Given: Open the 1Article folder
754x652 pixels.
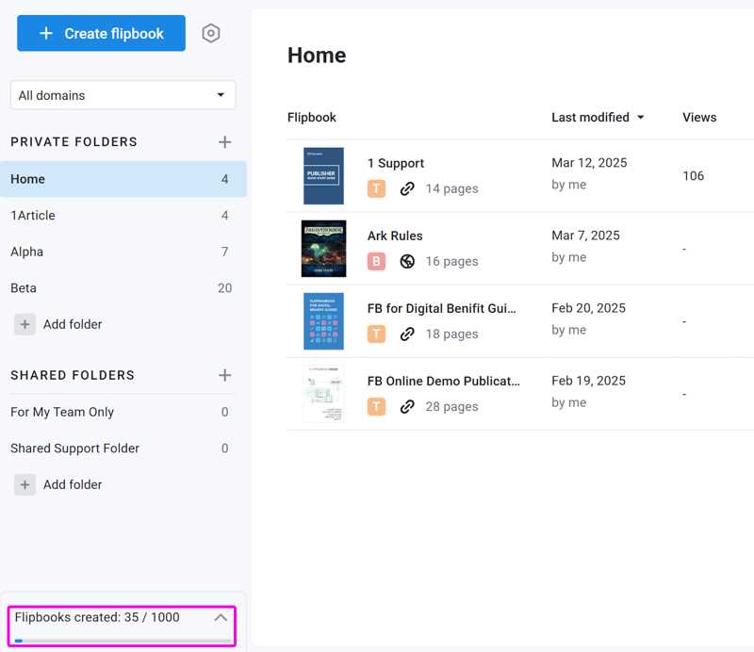Looking at the screenshot, I should [123, 216].
